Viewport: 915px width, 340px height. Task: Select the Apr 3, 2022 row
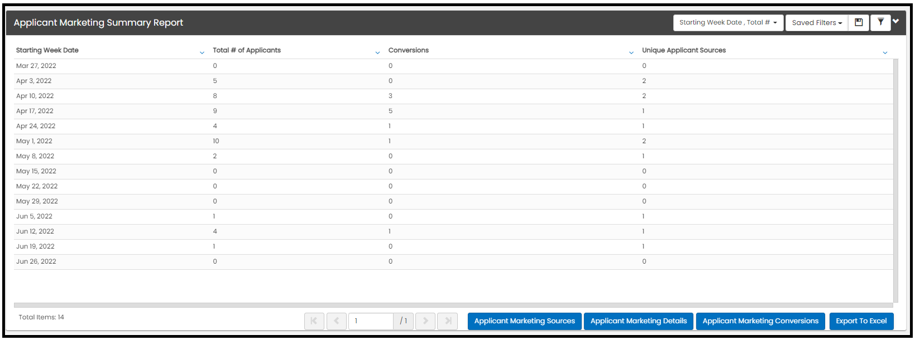(453, 81)
